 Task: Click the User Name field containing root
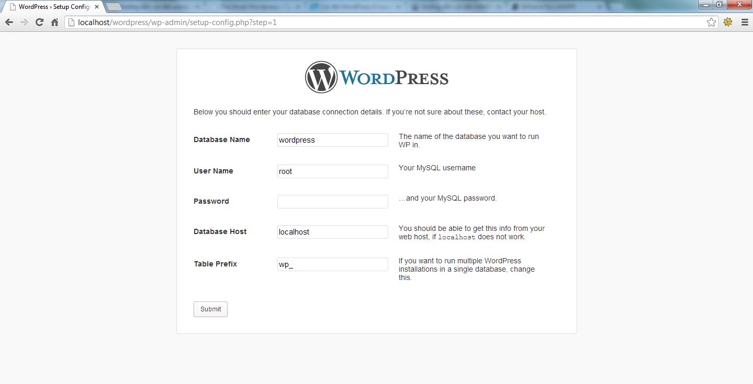coord(333,171)
